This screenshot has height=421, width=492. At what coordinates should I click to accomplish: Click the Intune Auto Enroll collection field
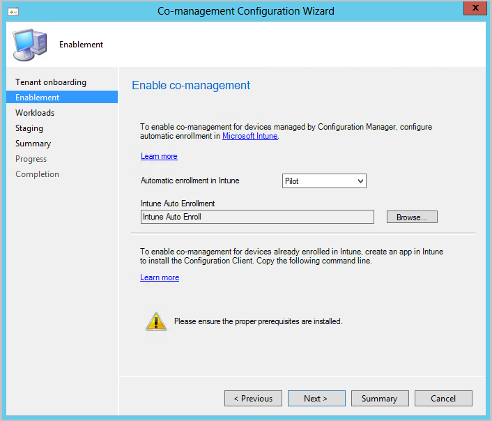pyautogui.click(x=257, y=217)
